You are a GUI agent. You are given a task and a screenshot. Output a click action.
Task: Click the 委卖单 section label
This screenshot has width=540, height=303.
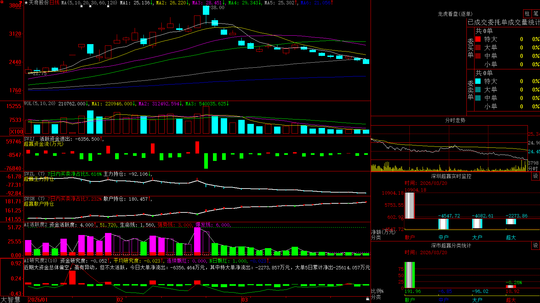point(470,90)
